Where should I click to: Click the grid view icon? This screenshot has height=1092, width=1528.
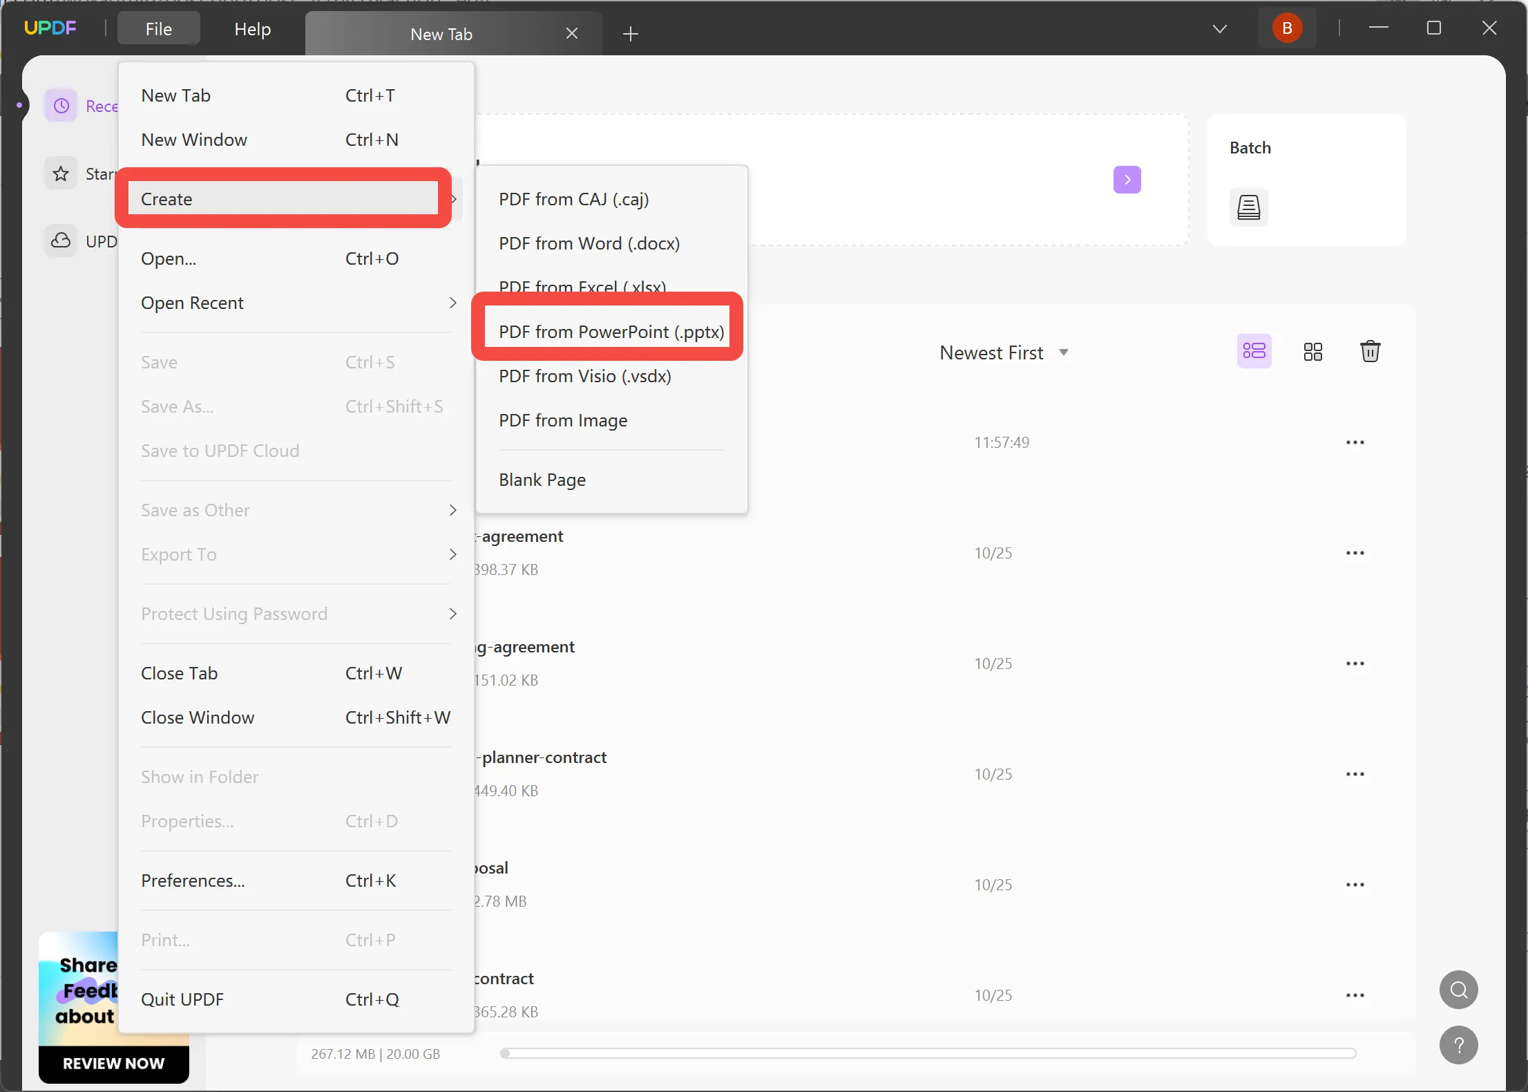tap(1313, 352)
